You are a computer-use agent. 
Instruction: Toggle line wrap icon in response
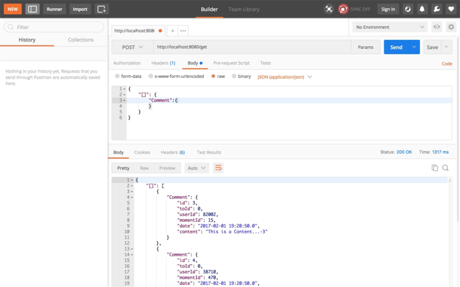coord(218,168)
